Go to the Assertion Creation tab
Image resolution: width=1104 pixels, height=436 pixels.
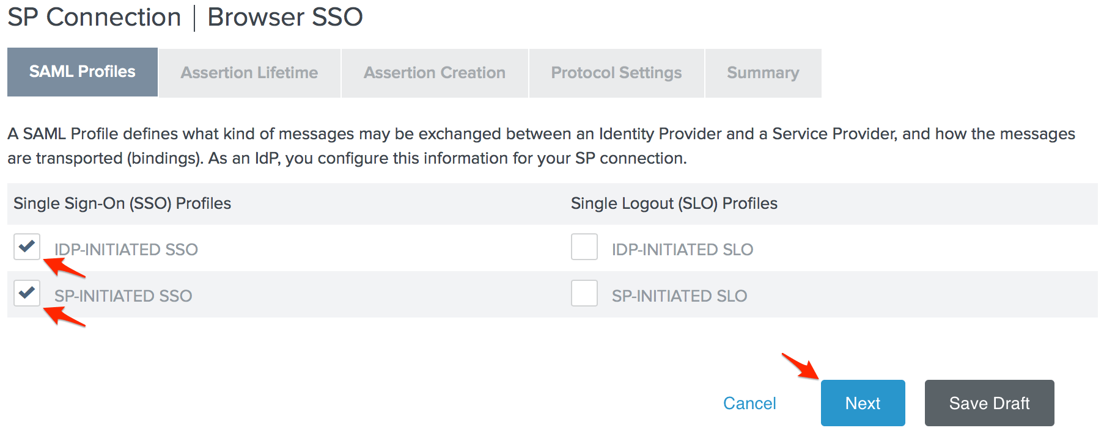click(435, 73)
